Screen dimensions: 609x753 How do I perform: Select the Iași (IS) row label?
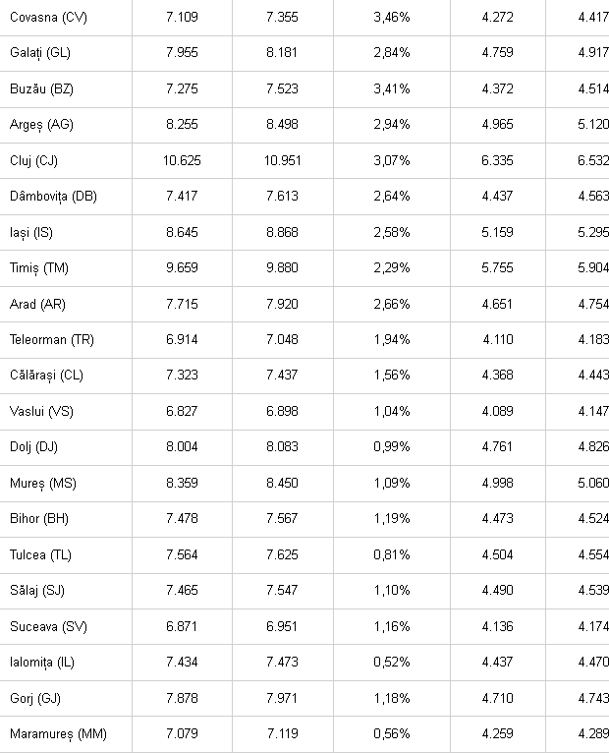click(x=31, y=232)
